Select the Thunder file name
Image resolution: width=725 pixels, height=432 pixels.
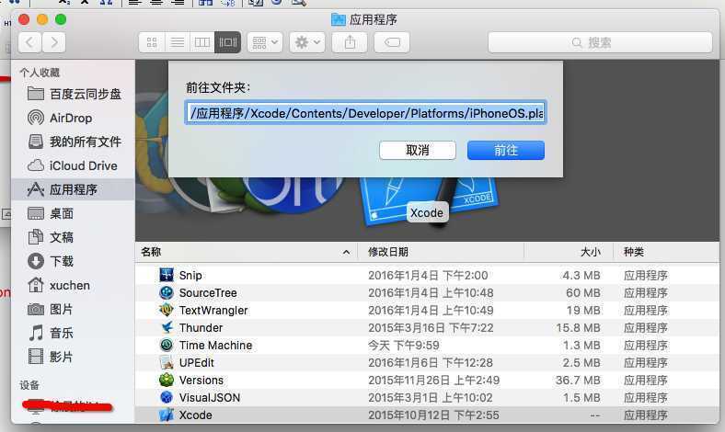(201, 327)
